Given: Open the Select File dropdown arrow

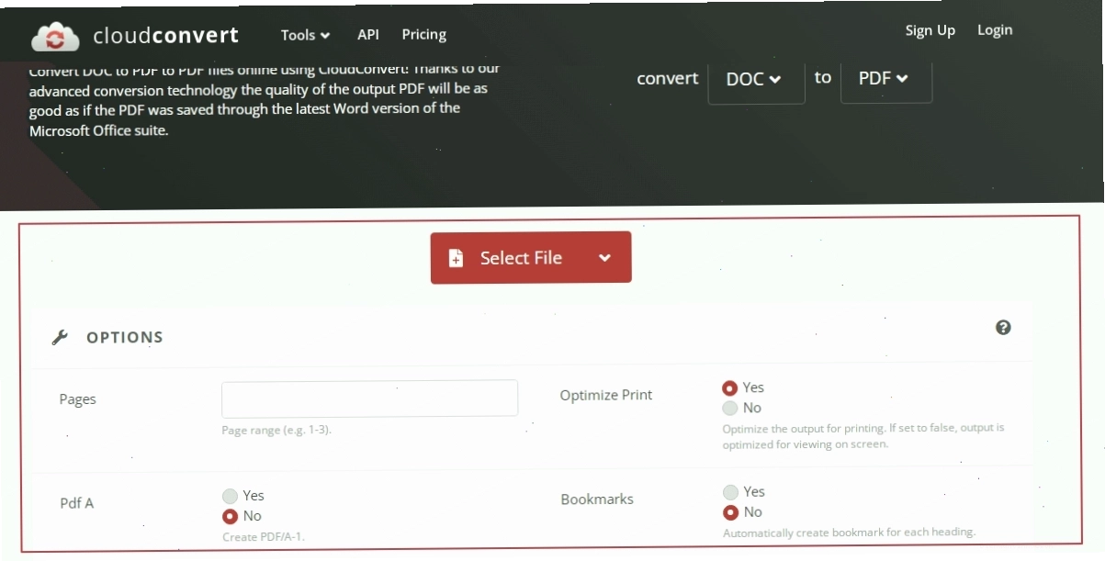Looking at the screenshot, I should pos(604,258).
